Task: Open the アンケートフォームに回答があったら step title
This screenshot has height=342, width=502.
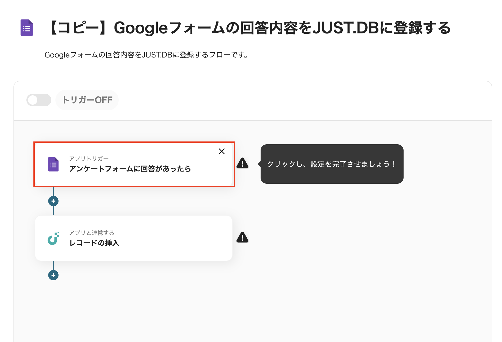Action: [x=130, y=169]
